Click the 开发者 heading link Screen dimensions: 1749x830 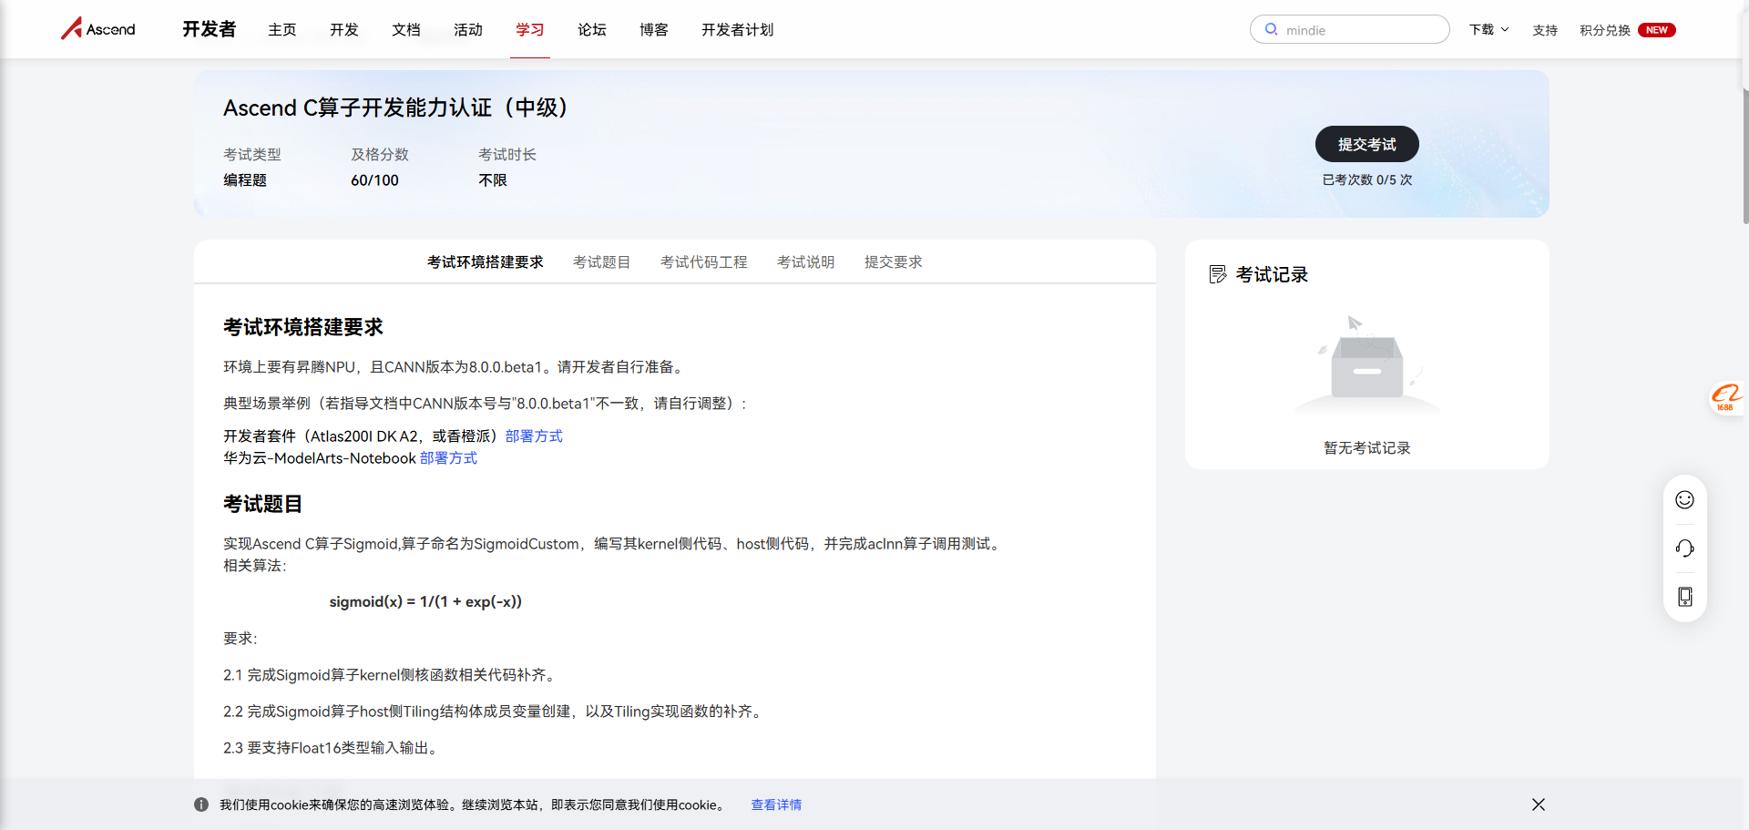click(x=209, y=29)
